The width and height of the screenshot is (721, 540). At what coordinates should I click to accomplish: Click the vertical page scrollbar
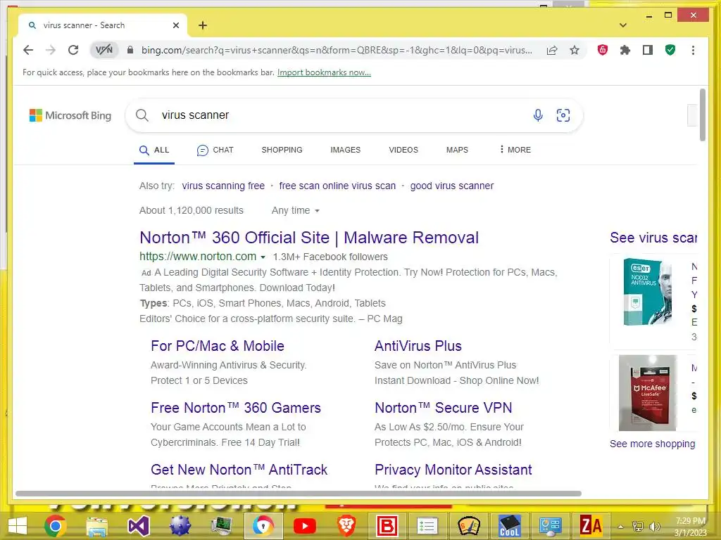[x=703, y=115]
